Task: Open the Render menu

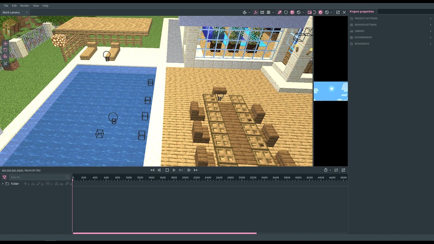Action: [x=25, y=5]
